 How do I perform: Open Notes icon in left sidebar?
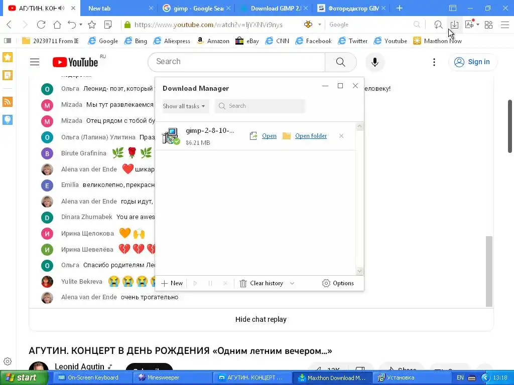8,75
